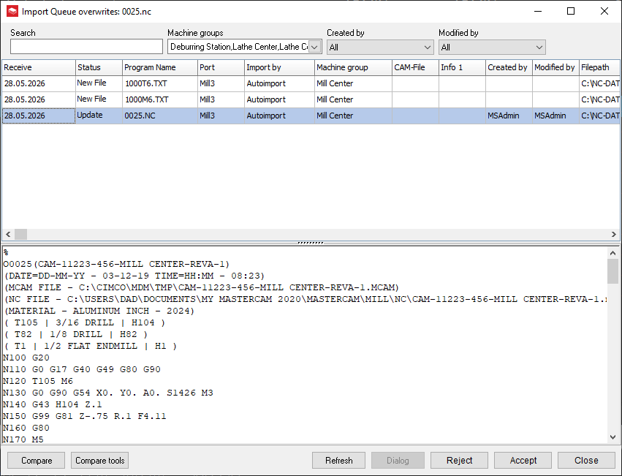The image size is (622, 476).
Task: Click the horizontal scrollbar left arrow
Action: 8,234
